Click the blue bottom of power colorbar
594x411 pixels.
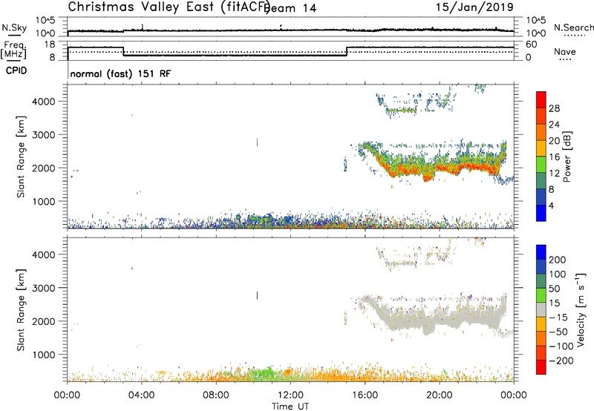pyautogui.click(x=541, y=213)
